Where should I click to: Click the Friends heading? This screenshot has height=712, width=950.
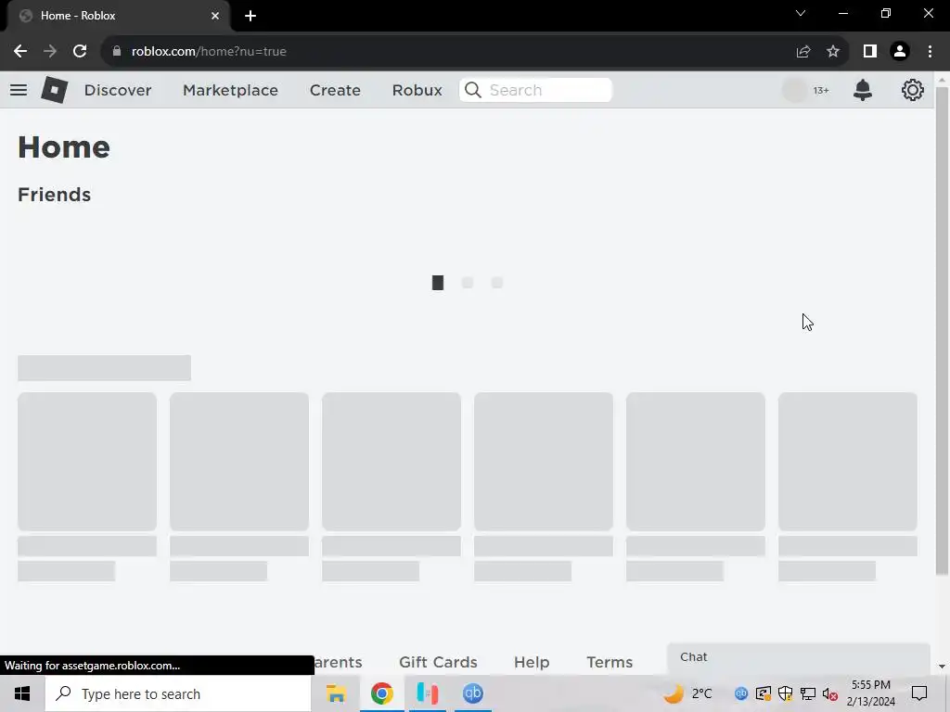click(x=54, y=195)
